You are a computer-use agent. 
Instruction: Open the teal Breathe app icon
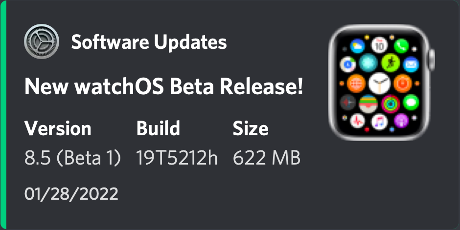(x=368, y=63)
